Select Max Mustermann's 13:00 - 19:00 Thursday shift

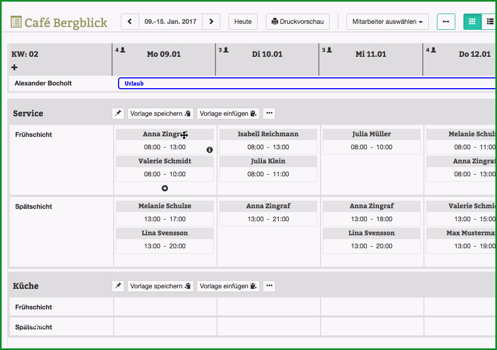pyautogui.click(x=461, y=240)
